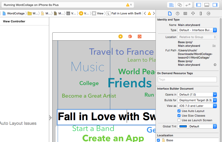222x142 pixels.
Task: Go to previous issue with left chevron
Action: [145, 13]
